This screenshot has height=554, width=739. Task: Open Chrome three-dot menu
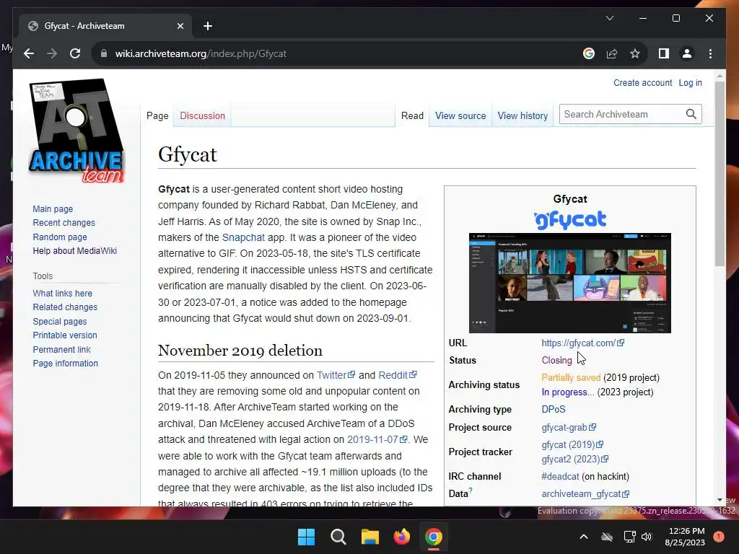pos(710,53)
